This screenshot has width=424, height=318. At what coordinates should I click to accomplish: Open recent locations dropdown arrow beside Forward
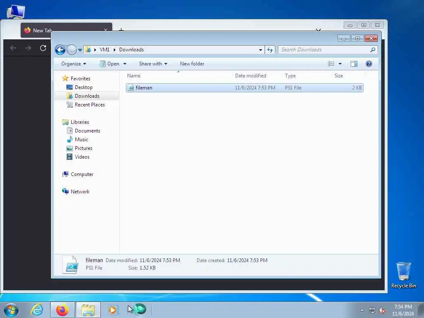coord(80,50)
